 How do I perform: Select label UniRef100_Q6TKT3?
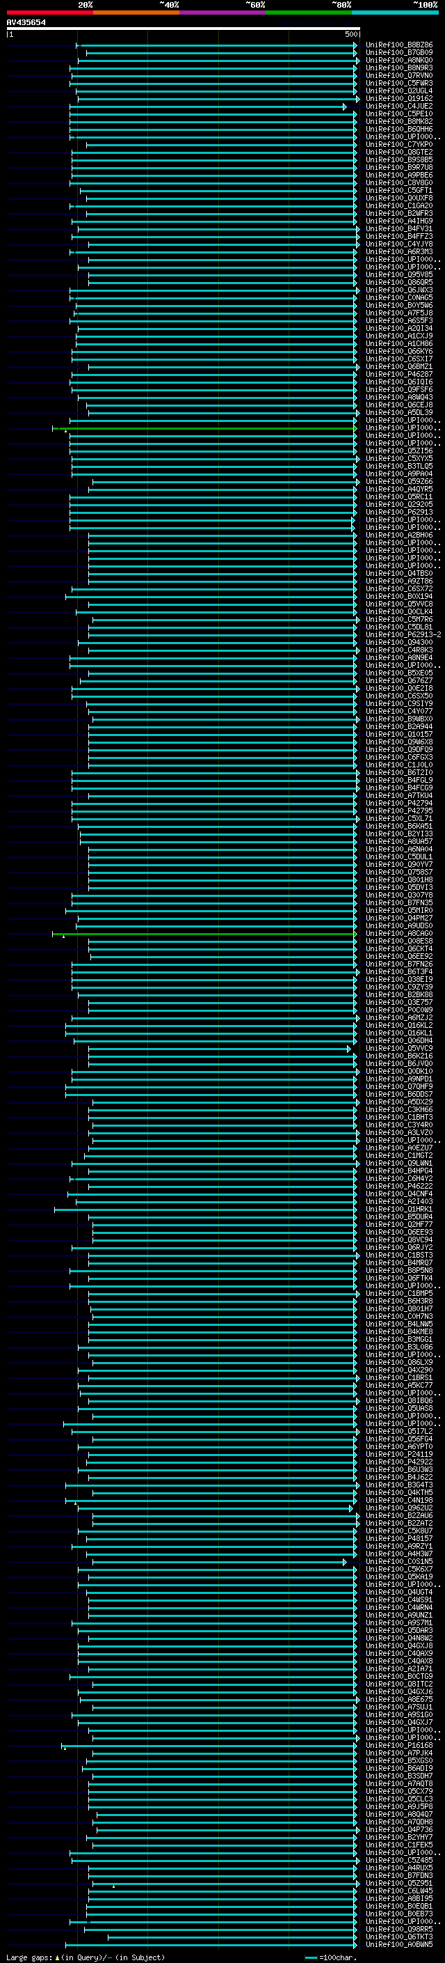tap(399, 1937)
